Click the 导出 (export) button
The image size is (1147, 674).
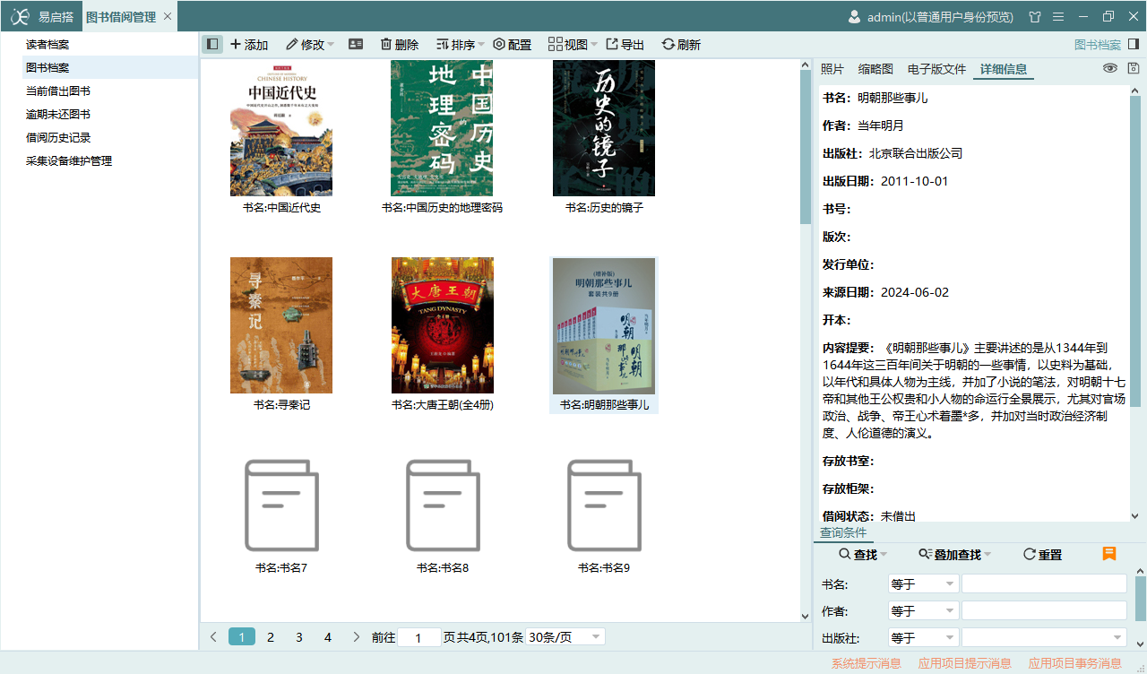[625, 44]
